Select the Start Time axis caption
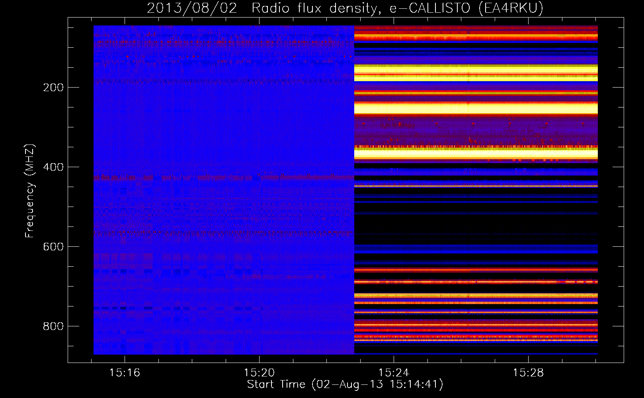The width and height of the screenshot is (644, 398). (x=345, y=384)
